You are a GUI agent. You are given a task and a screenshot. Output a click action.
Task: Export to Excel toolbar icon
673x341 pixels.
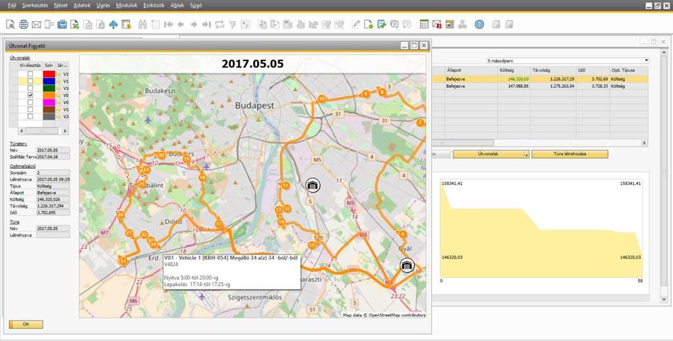[75, 24]
